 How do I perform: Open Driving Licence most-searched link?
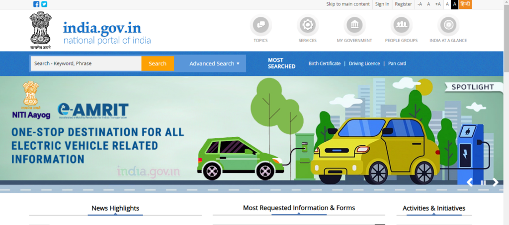[x=364, y=63]
